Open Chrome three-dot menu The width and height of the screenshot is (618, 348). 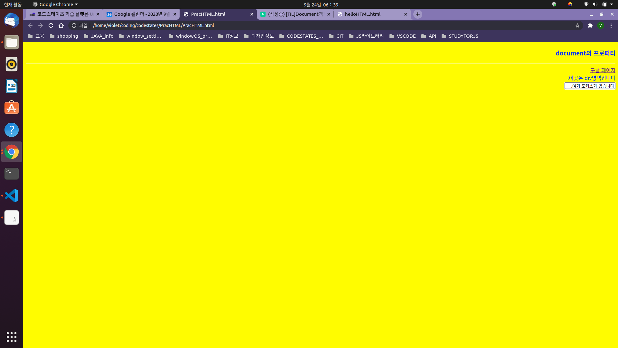[611, 25]
